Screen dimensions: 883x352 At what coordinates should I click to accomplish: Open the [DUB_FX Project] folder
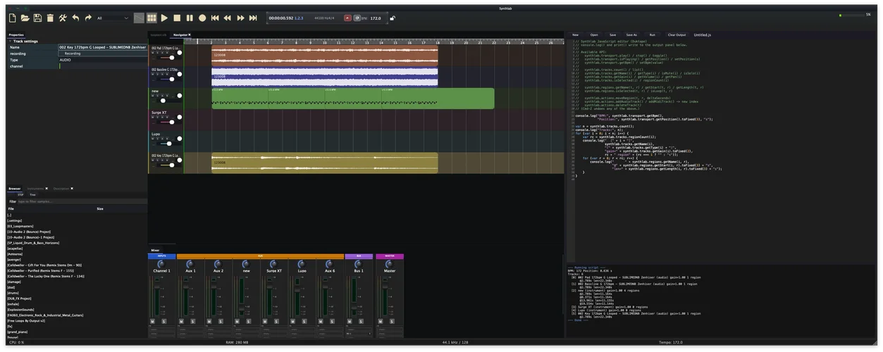[x=19, y=298]
